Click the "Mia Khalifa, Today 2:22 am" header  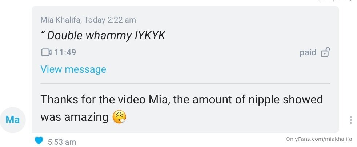pos(88,20)
